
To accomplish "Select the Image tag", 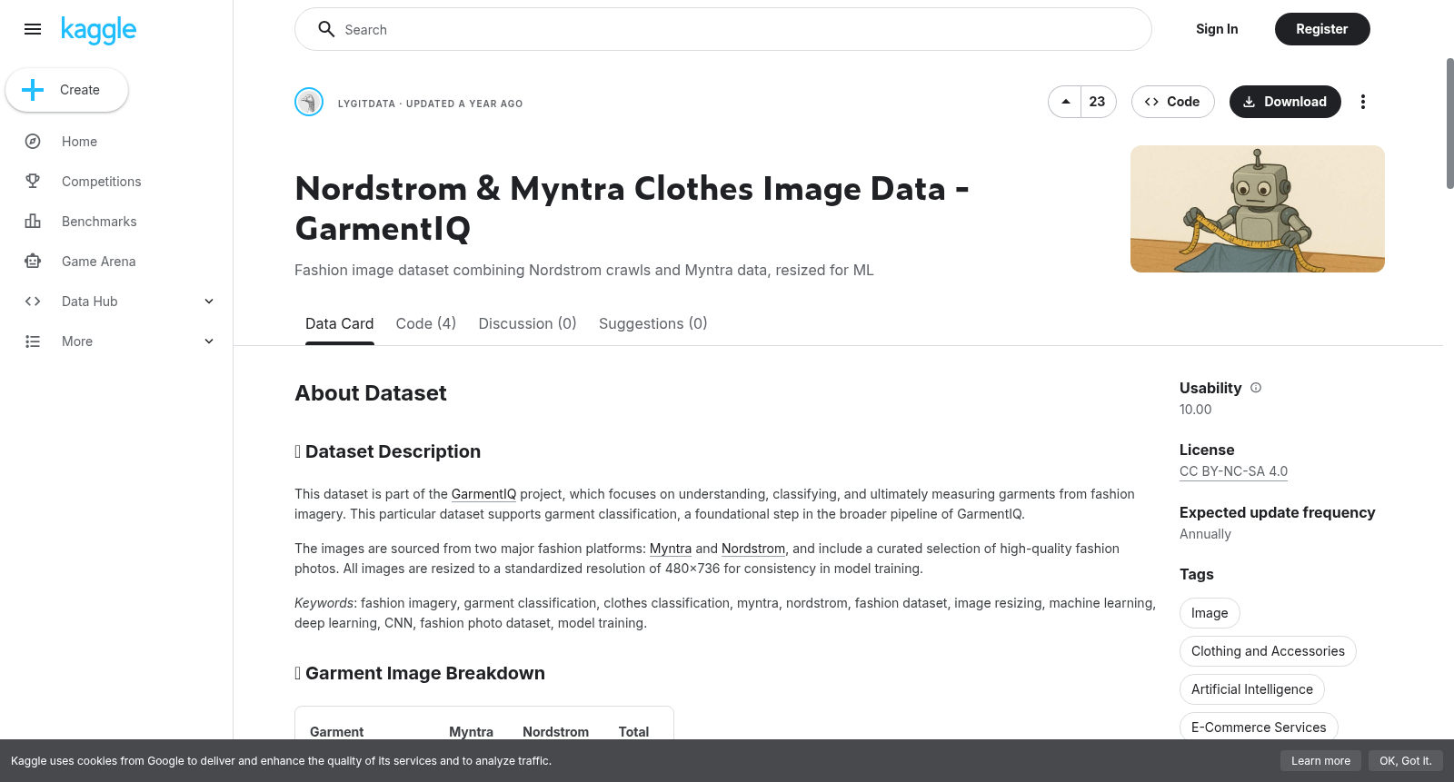I will pos(1210,613).
